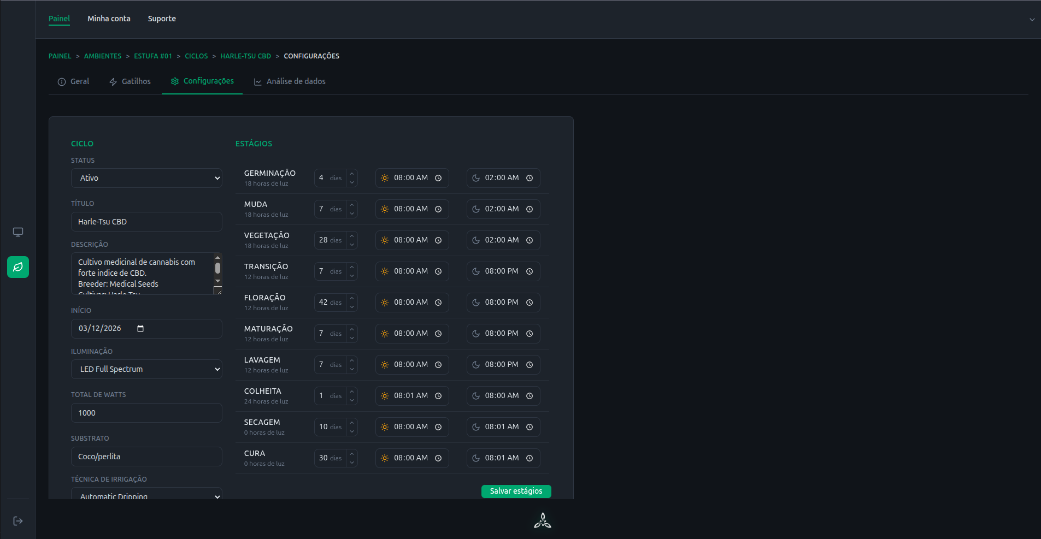Screen dimensions: 1041x539
Task: Focus the Título field Harle-Tsu CBD
Action: click(146, 222)
